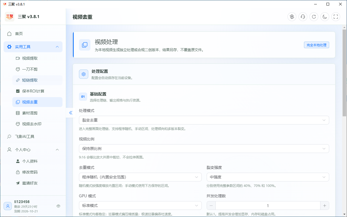The height and width of the screenshot is (217, 347).
Task: Click the 完全本地处理 tag
Action: pos(317,45)
